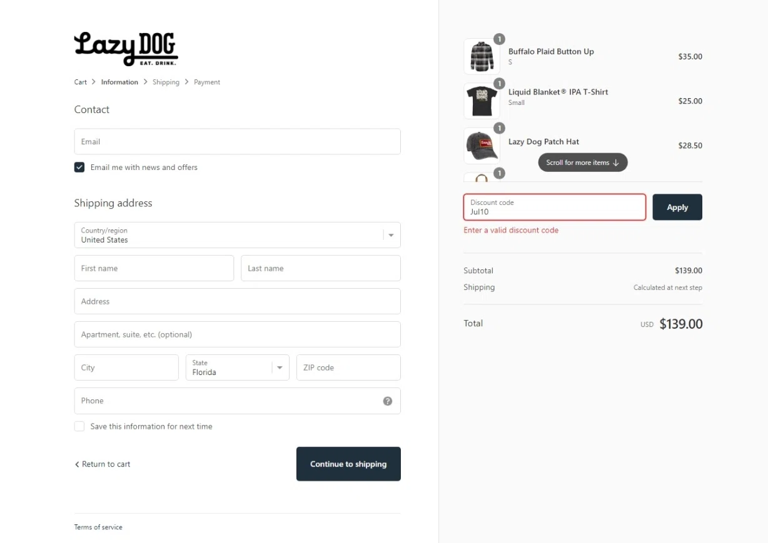This screenshot has width=768, height=543.
Task: Click the Subtotal $139.00 amount
Action: [x=689, y=271]
